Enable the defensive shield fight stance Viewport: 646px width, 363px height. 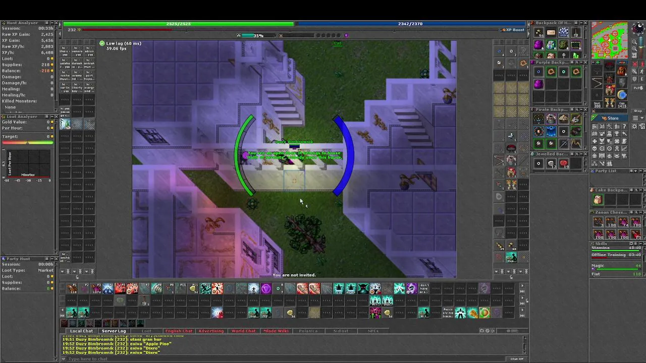click(x=634, y=79)
